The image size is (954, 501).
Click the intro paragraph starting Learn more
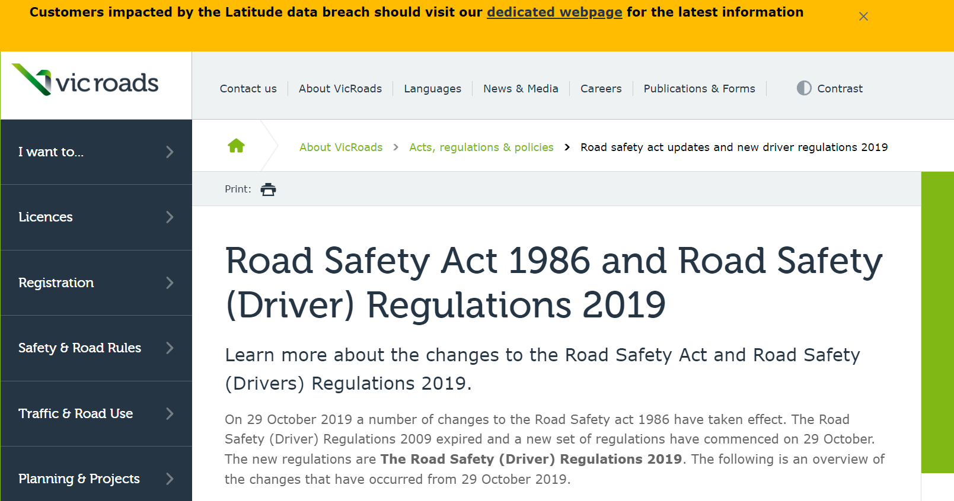coord(542,369)
